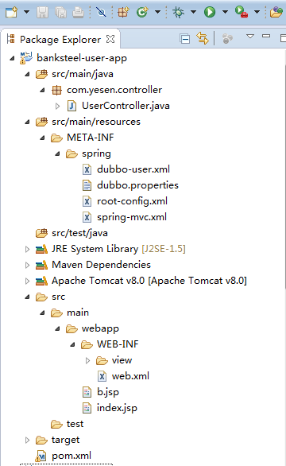Expand the target folder
Screen dimensions: 286x466
click(x=27, y=440)
